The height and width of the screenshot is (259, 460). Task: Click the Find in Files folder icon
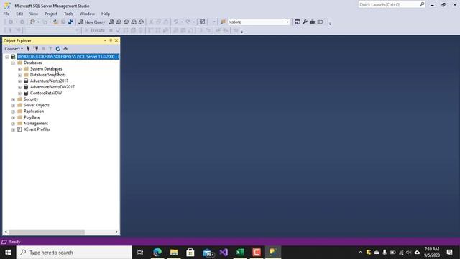tap(223, 22)
